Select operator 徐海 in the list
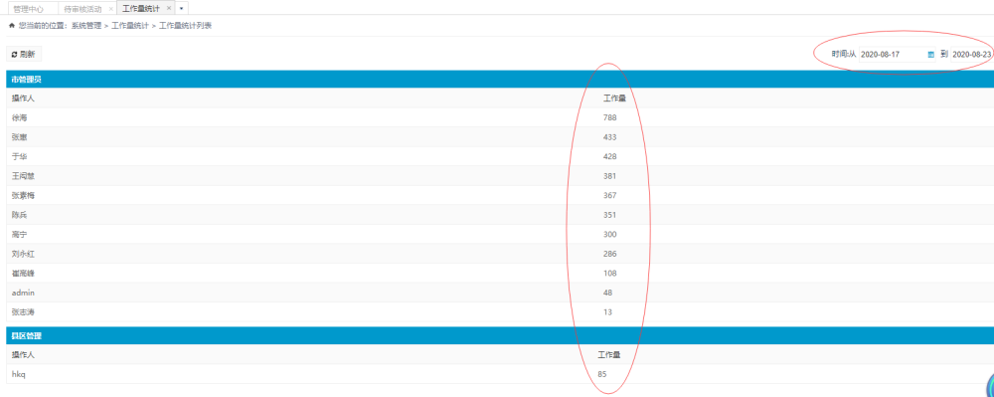Image resolution: width=994 pixels, height=397 pixels. [x=19, y=117]
